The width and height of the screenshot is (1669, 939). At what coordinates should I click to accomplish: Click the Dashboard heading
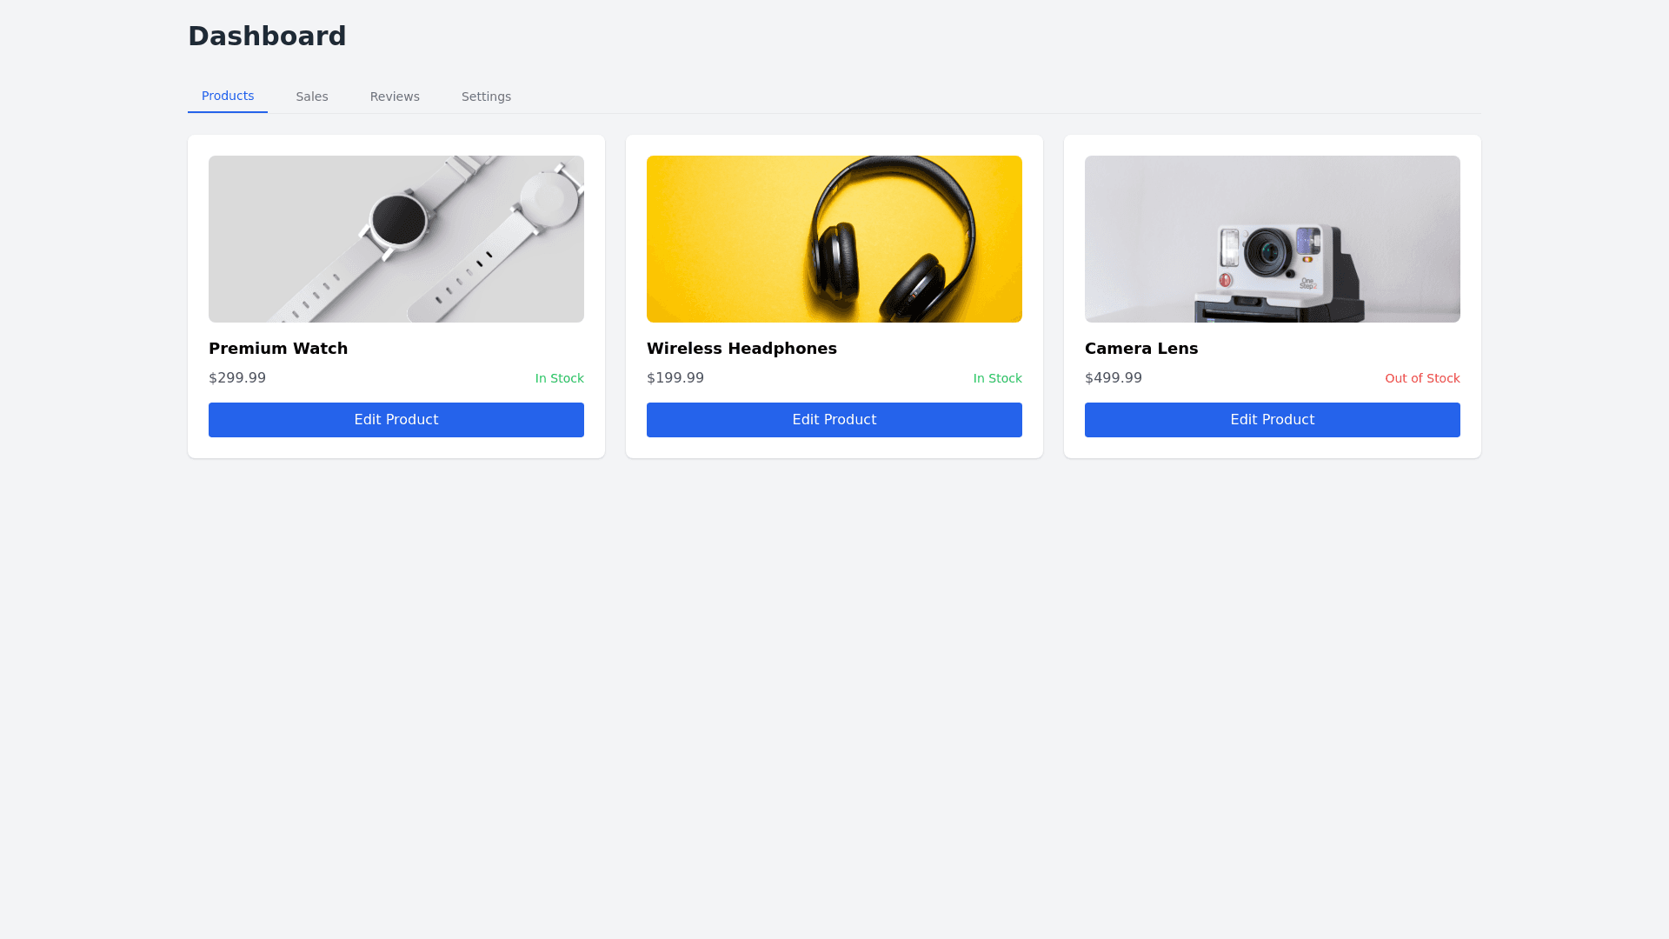(267, 36)
